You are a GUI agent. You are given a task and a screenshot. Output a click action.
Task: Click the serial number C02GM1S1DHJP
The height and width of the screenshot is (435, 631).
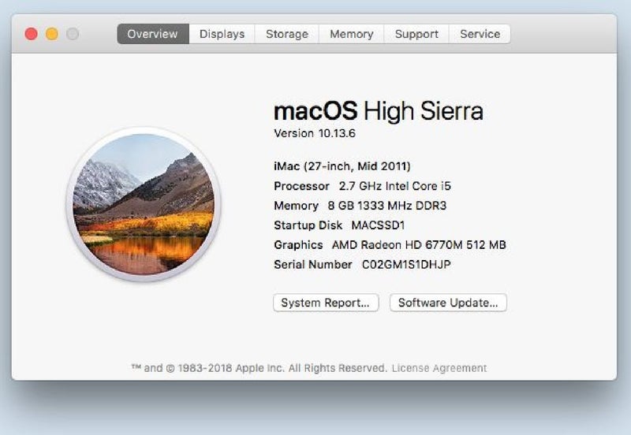click(x=406, y=265)
